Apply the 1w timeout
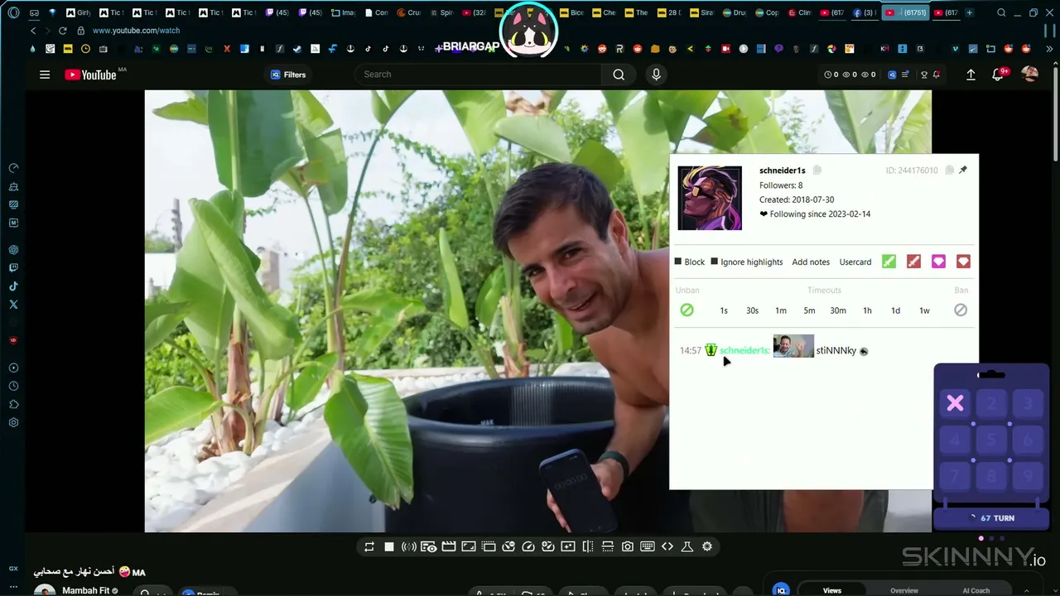 click(924, 310)
